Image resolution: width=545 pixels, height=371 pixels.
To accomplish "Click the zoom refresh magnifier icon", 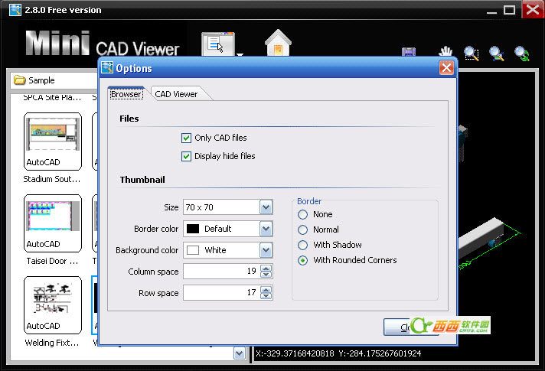I will pyautogui.click(x=522, y=54).
